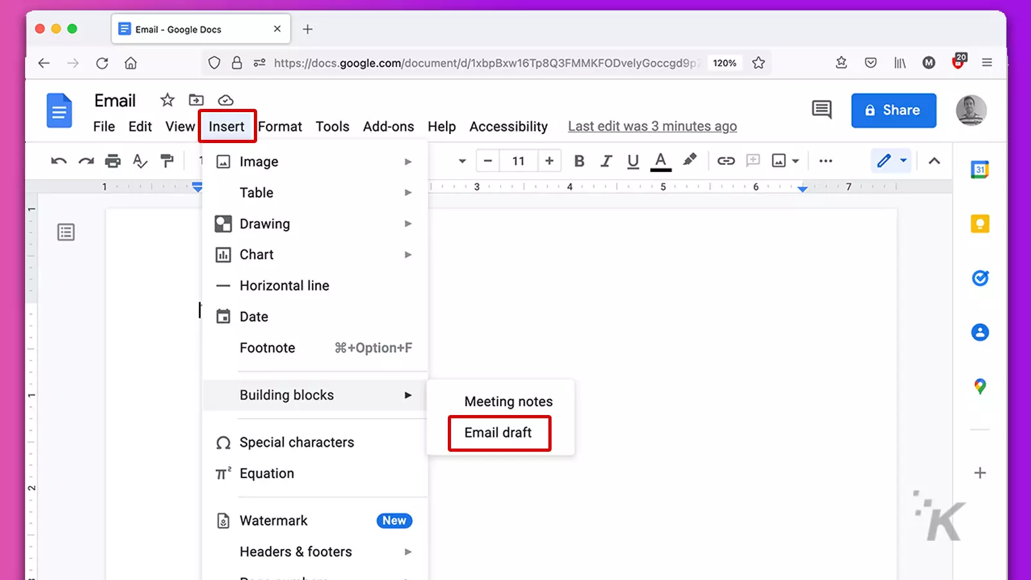Screen dimensions: 1031x580
Task: Show document outline icon
Action: tap(66, 232)
